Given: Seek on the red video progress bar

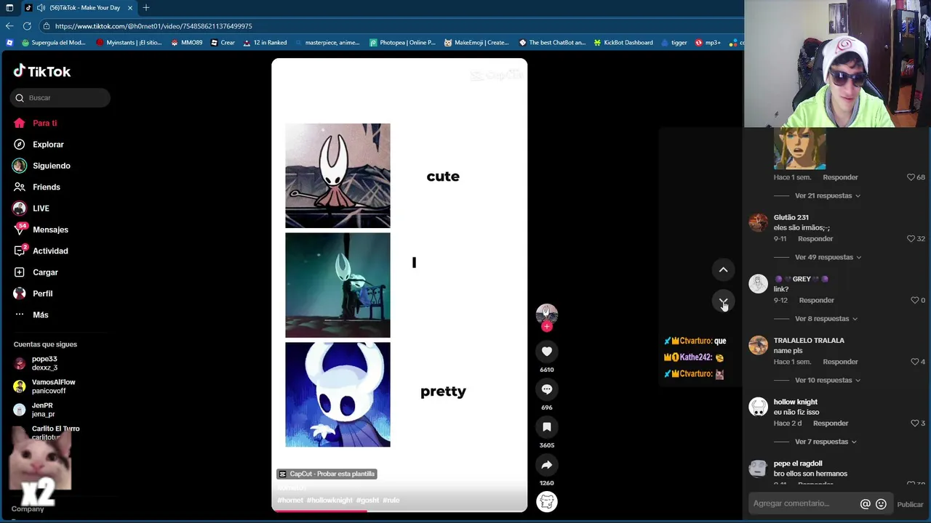Looking at the screenshot, I should pos(399,511).
